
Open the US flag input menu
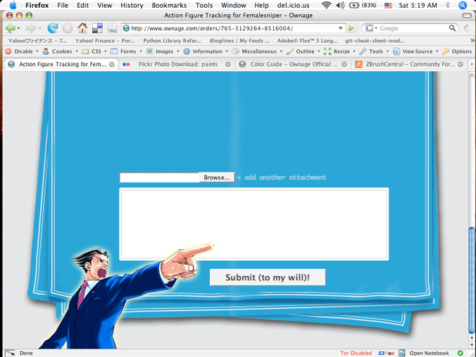click(388, 6)
